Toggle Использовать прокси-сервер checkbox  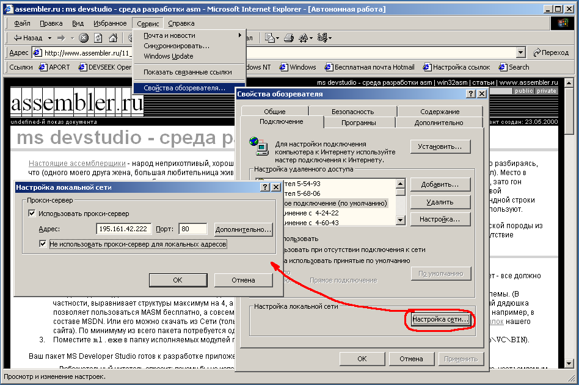click(x=32, y=213)
